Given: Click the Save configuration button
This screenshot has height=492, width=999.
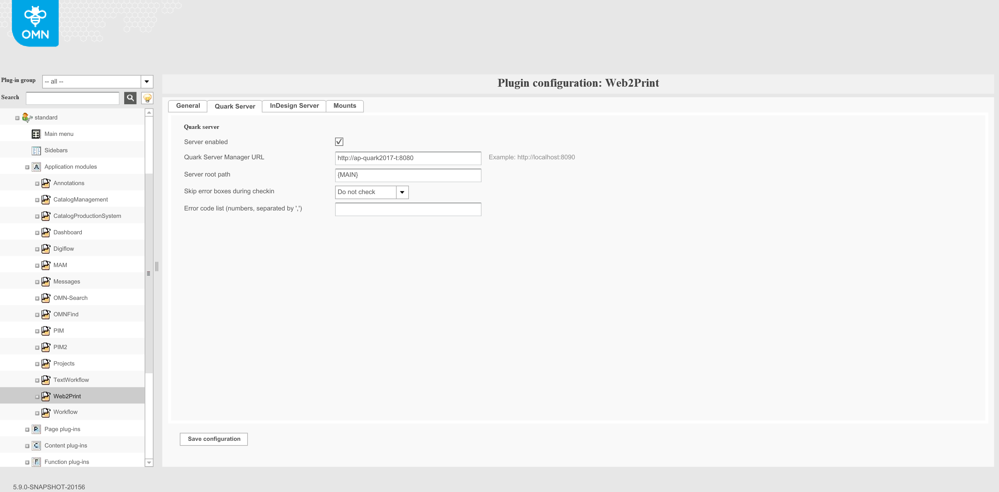Looking at the screenshot, I should 213,439.
